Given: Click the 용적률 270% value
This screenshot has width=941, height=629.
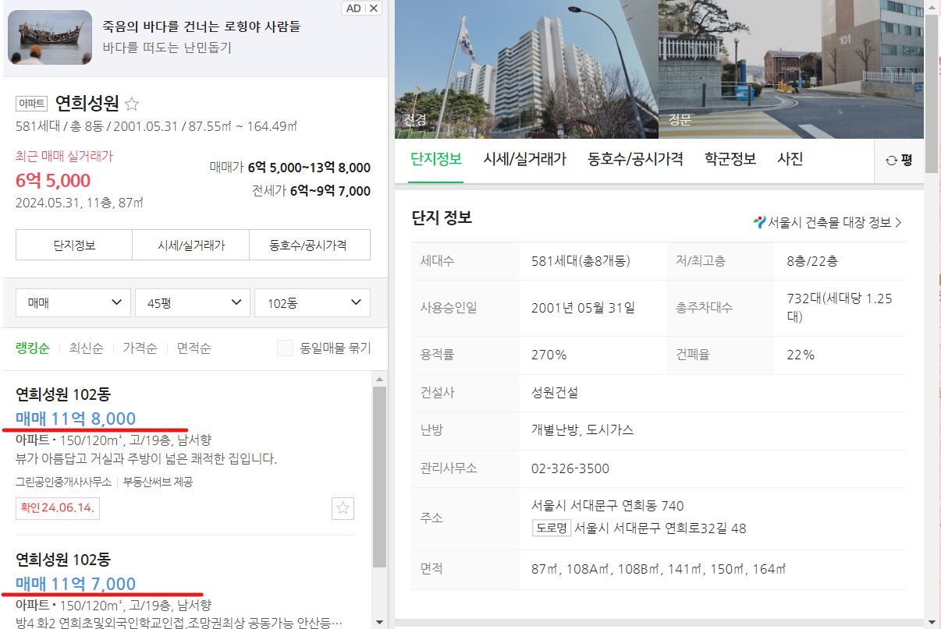Looking at the screenshot, I should point(549,355).
